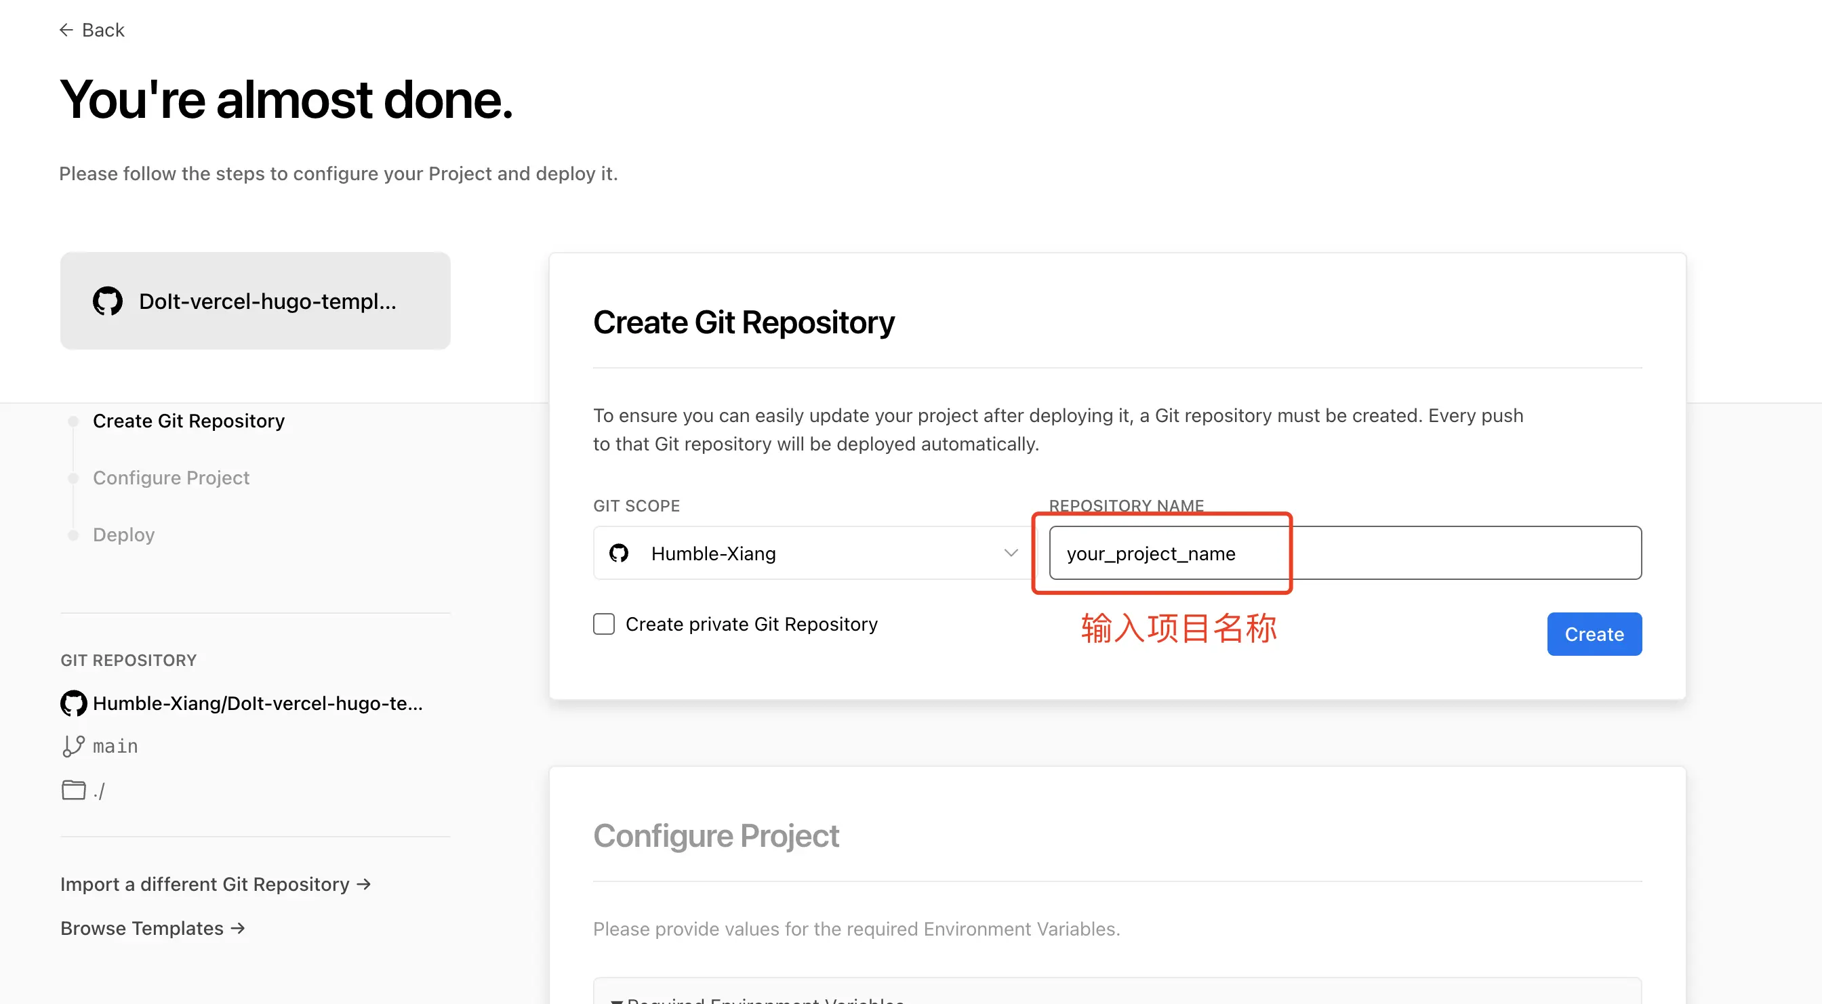This screenshot has width=1822, height=1004.
Task: Select Create Git Repository step
Action: coord(188,421)
